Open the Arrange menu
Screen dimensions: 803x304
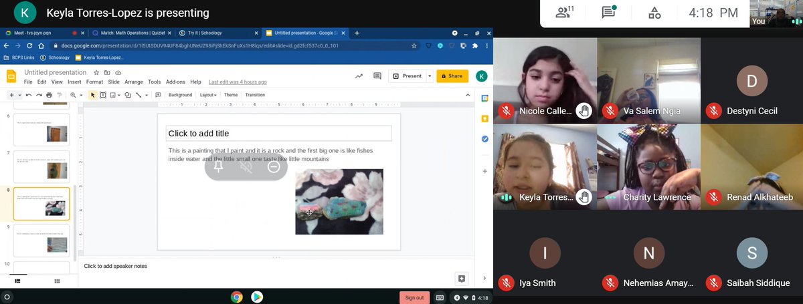(x=134, y=82)
